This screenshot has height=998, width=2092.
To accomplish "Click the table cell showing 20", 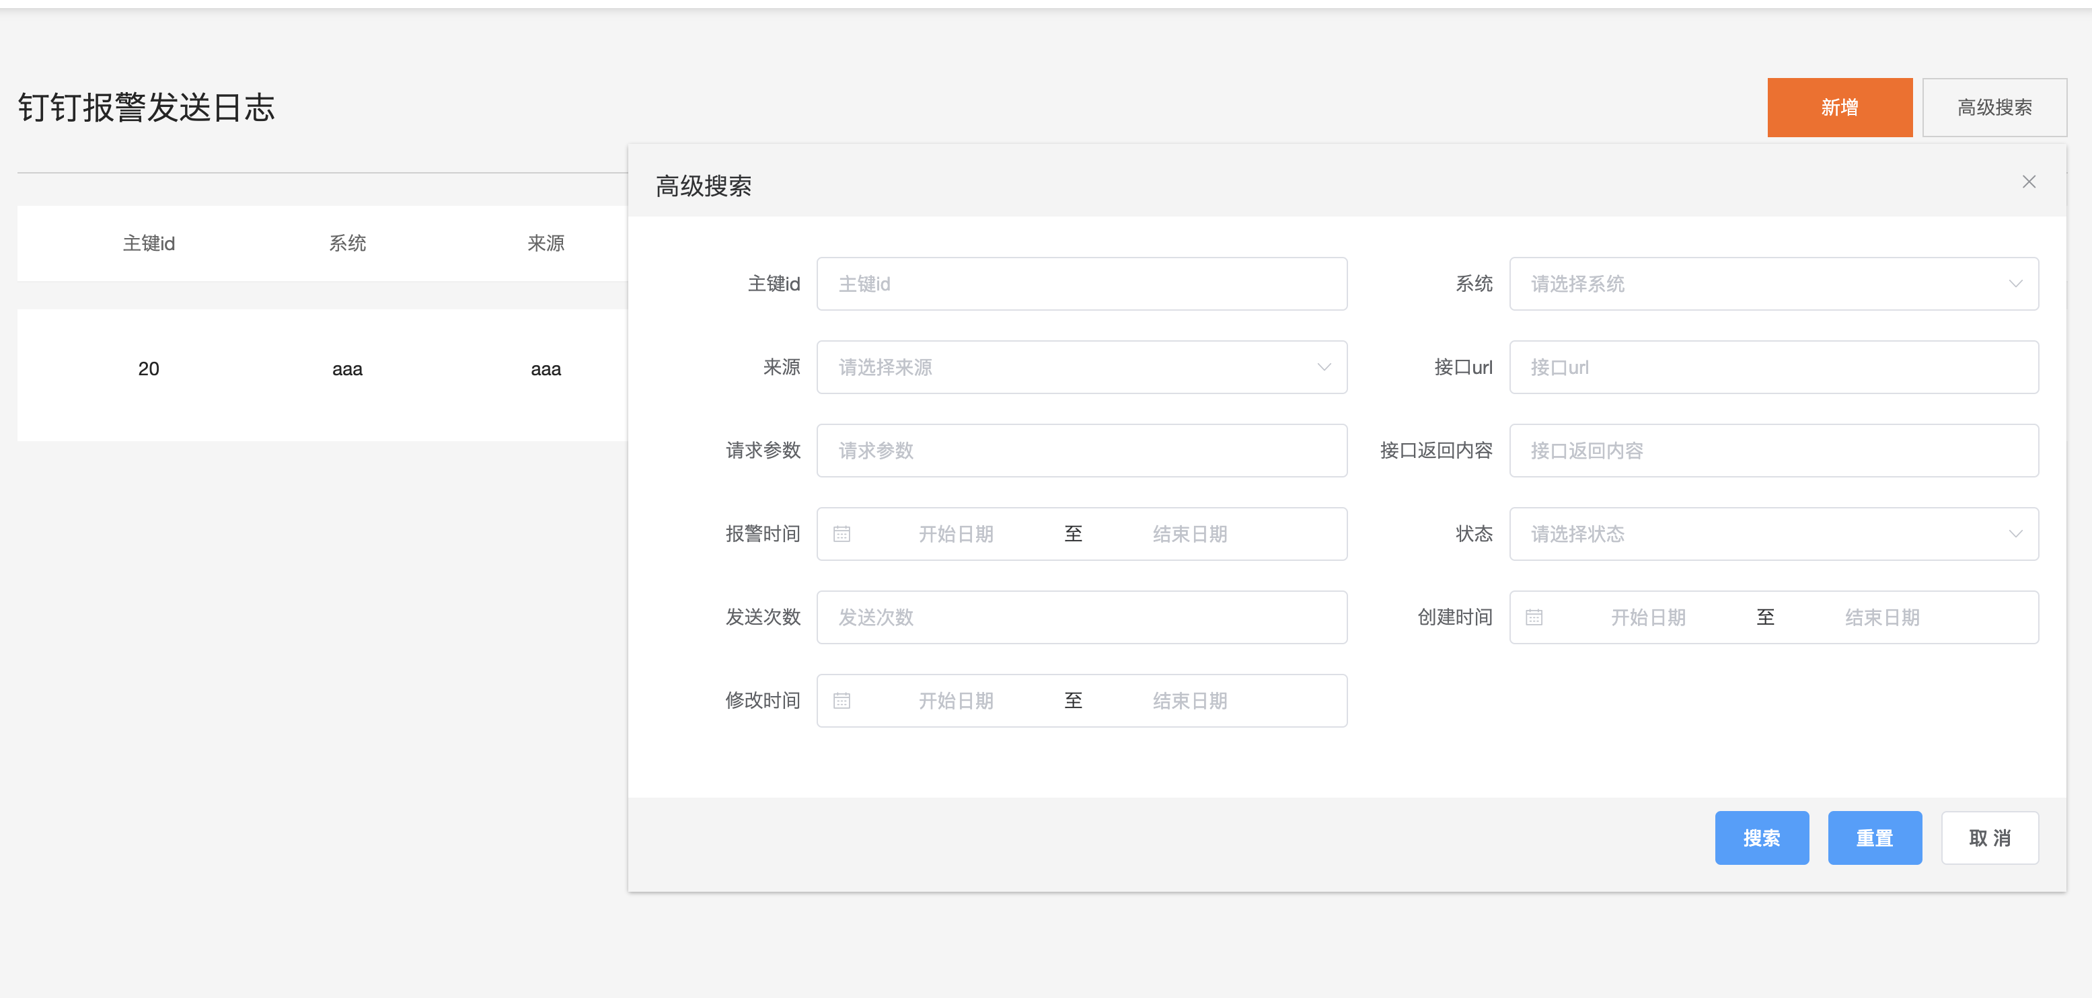I will (149, 369).
